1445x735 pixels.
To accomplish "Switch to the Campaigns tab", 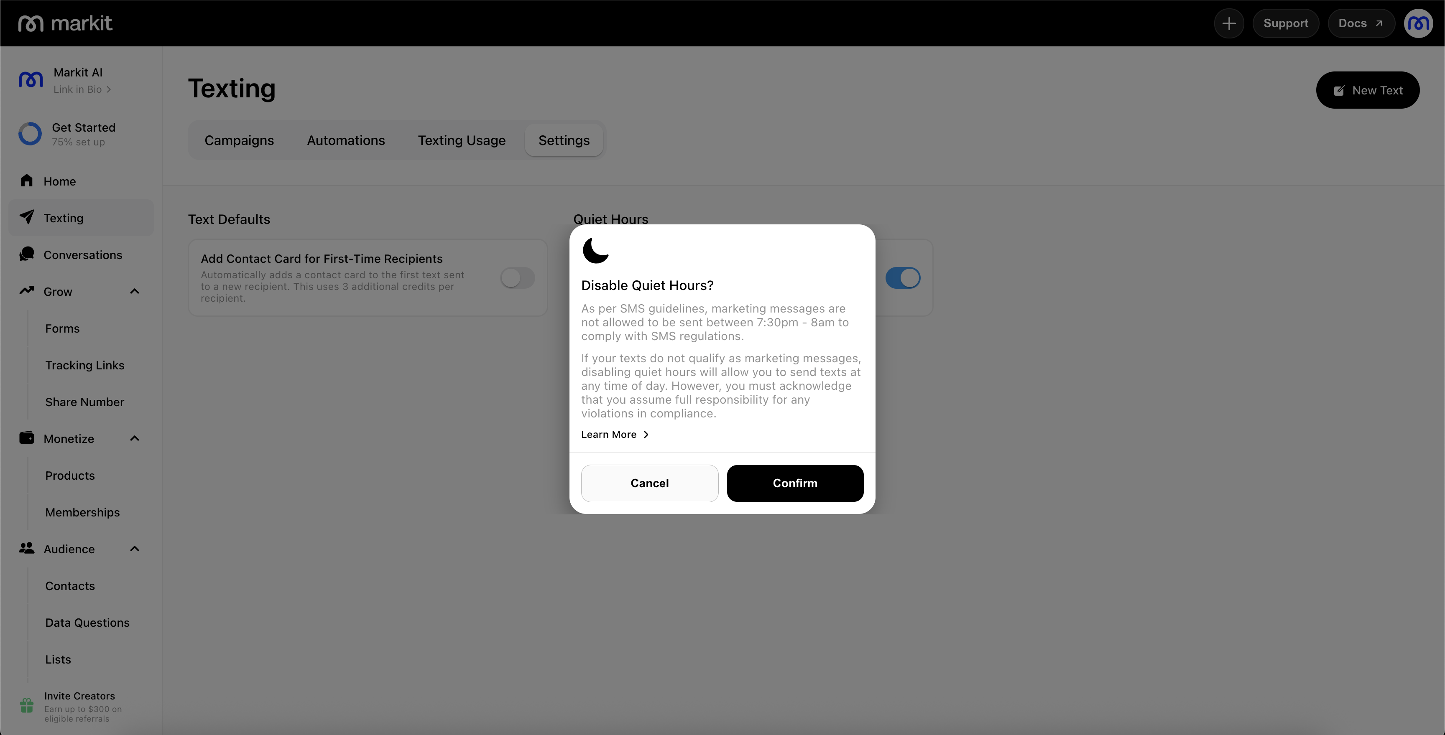I will click(x=239, y=140).
